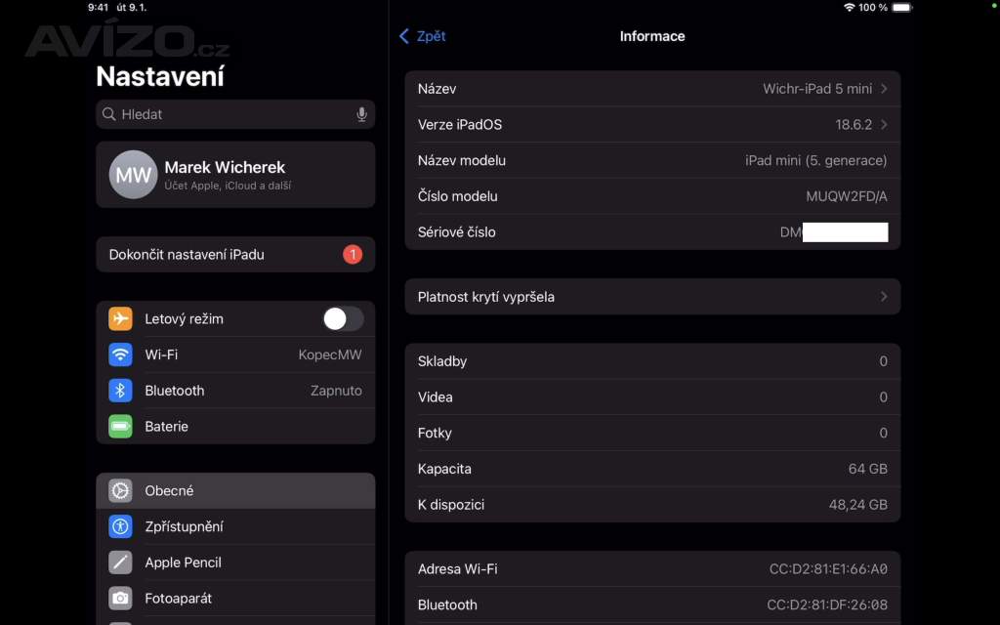Toggle the Letový režim switch
The width and height of the screenshot is (1000, 625).
[343, 318]
